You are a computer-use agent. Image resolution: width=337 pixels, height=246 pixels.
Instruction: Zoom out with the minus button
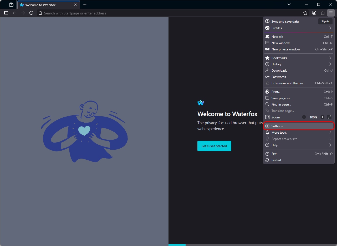coord(304,117)
